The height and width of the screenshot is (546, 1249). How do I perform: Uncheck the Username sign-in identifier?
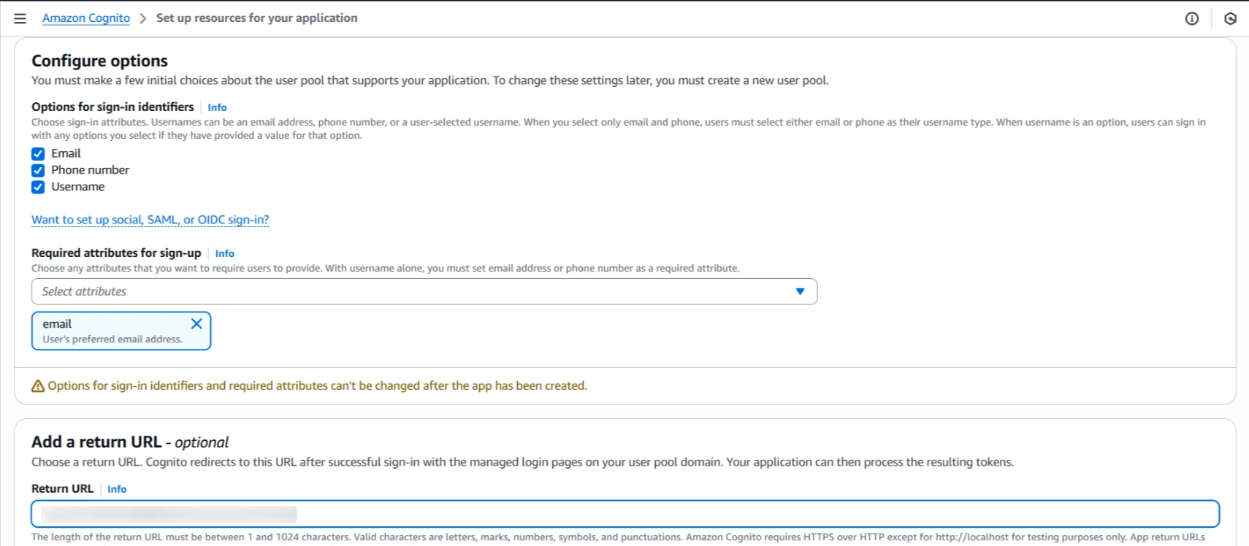38,188
